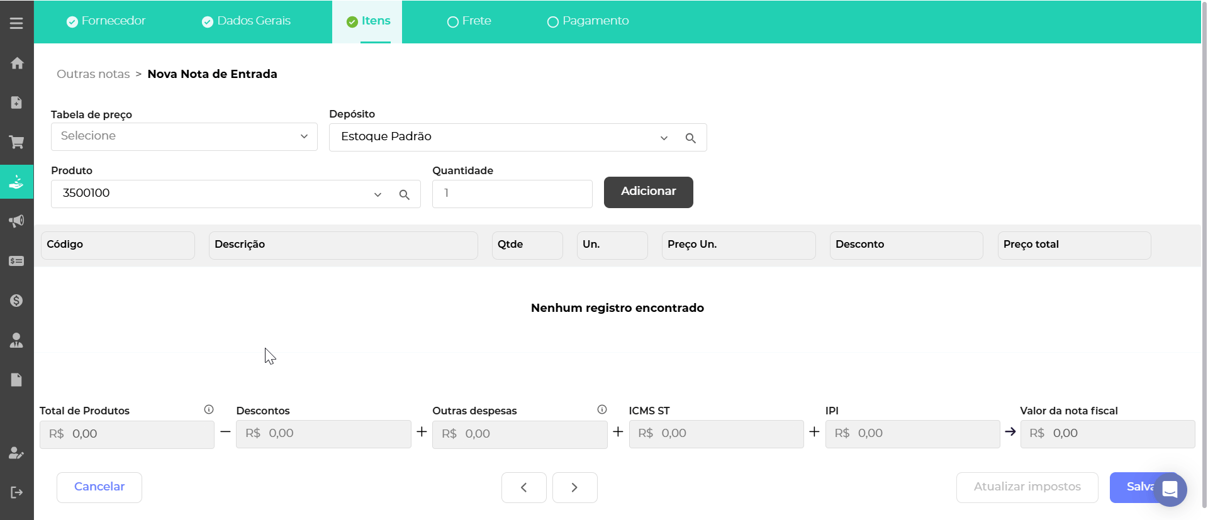Open the Fornecedor step tab
This screenshot has height=520, width=1208.
tap(106, 21)
